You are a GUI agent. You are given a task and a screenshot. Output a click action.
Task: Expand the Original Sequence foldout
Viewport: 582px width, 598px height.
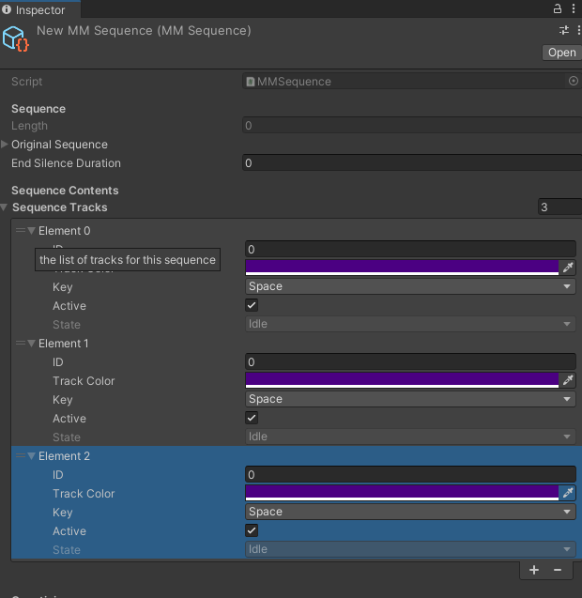pos(5,145)
